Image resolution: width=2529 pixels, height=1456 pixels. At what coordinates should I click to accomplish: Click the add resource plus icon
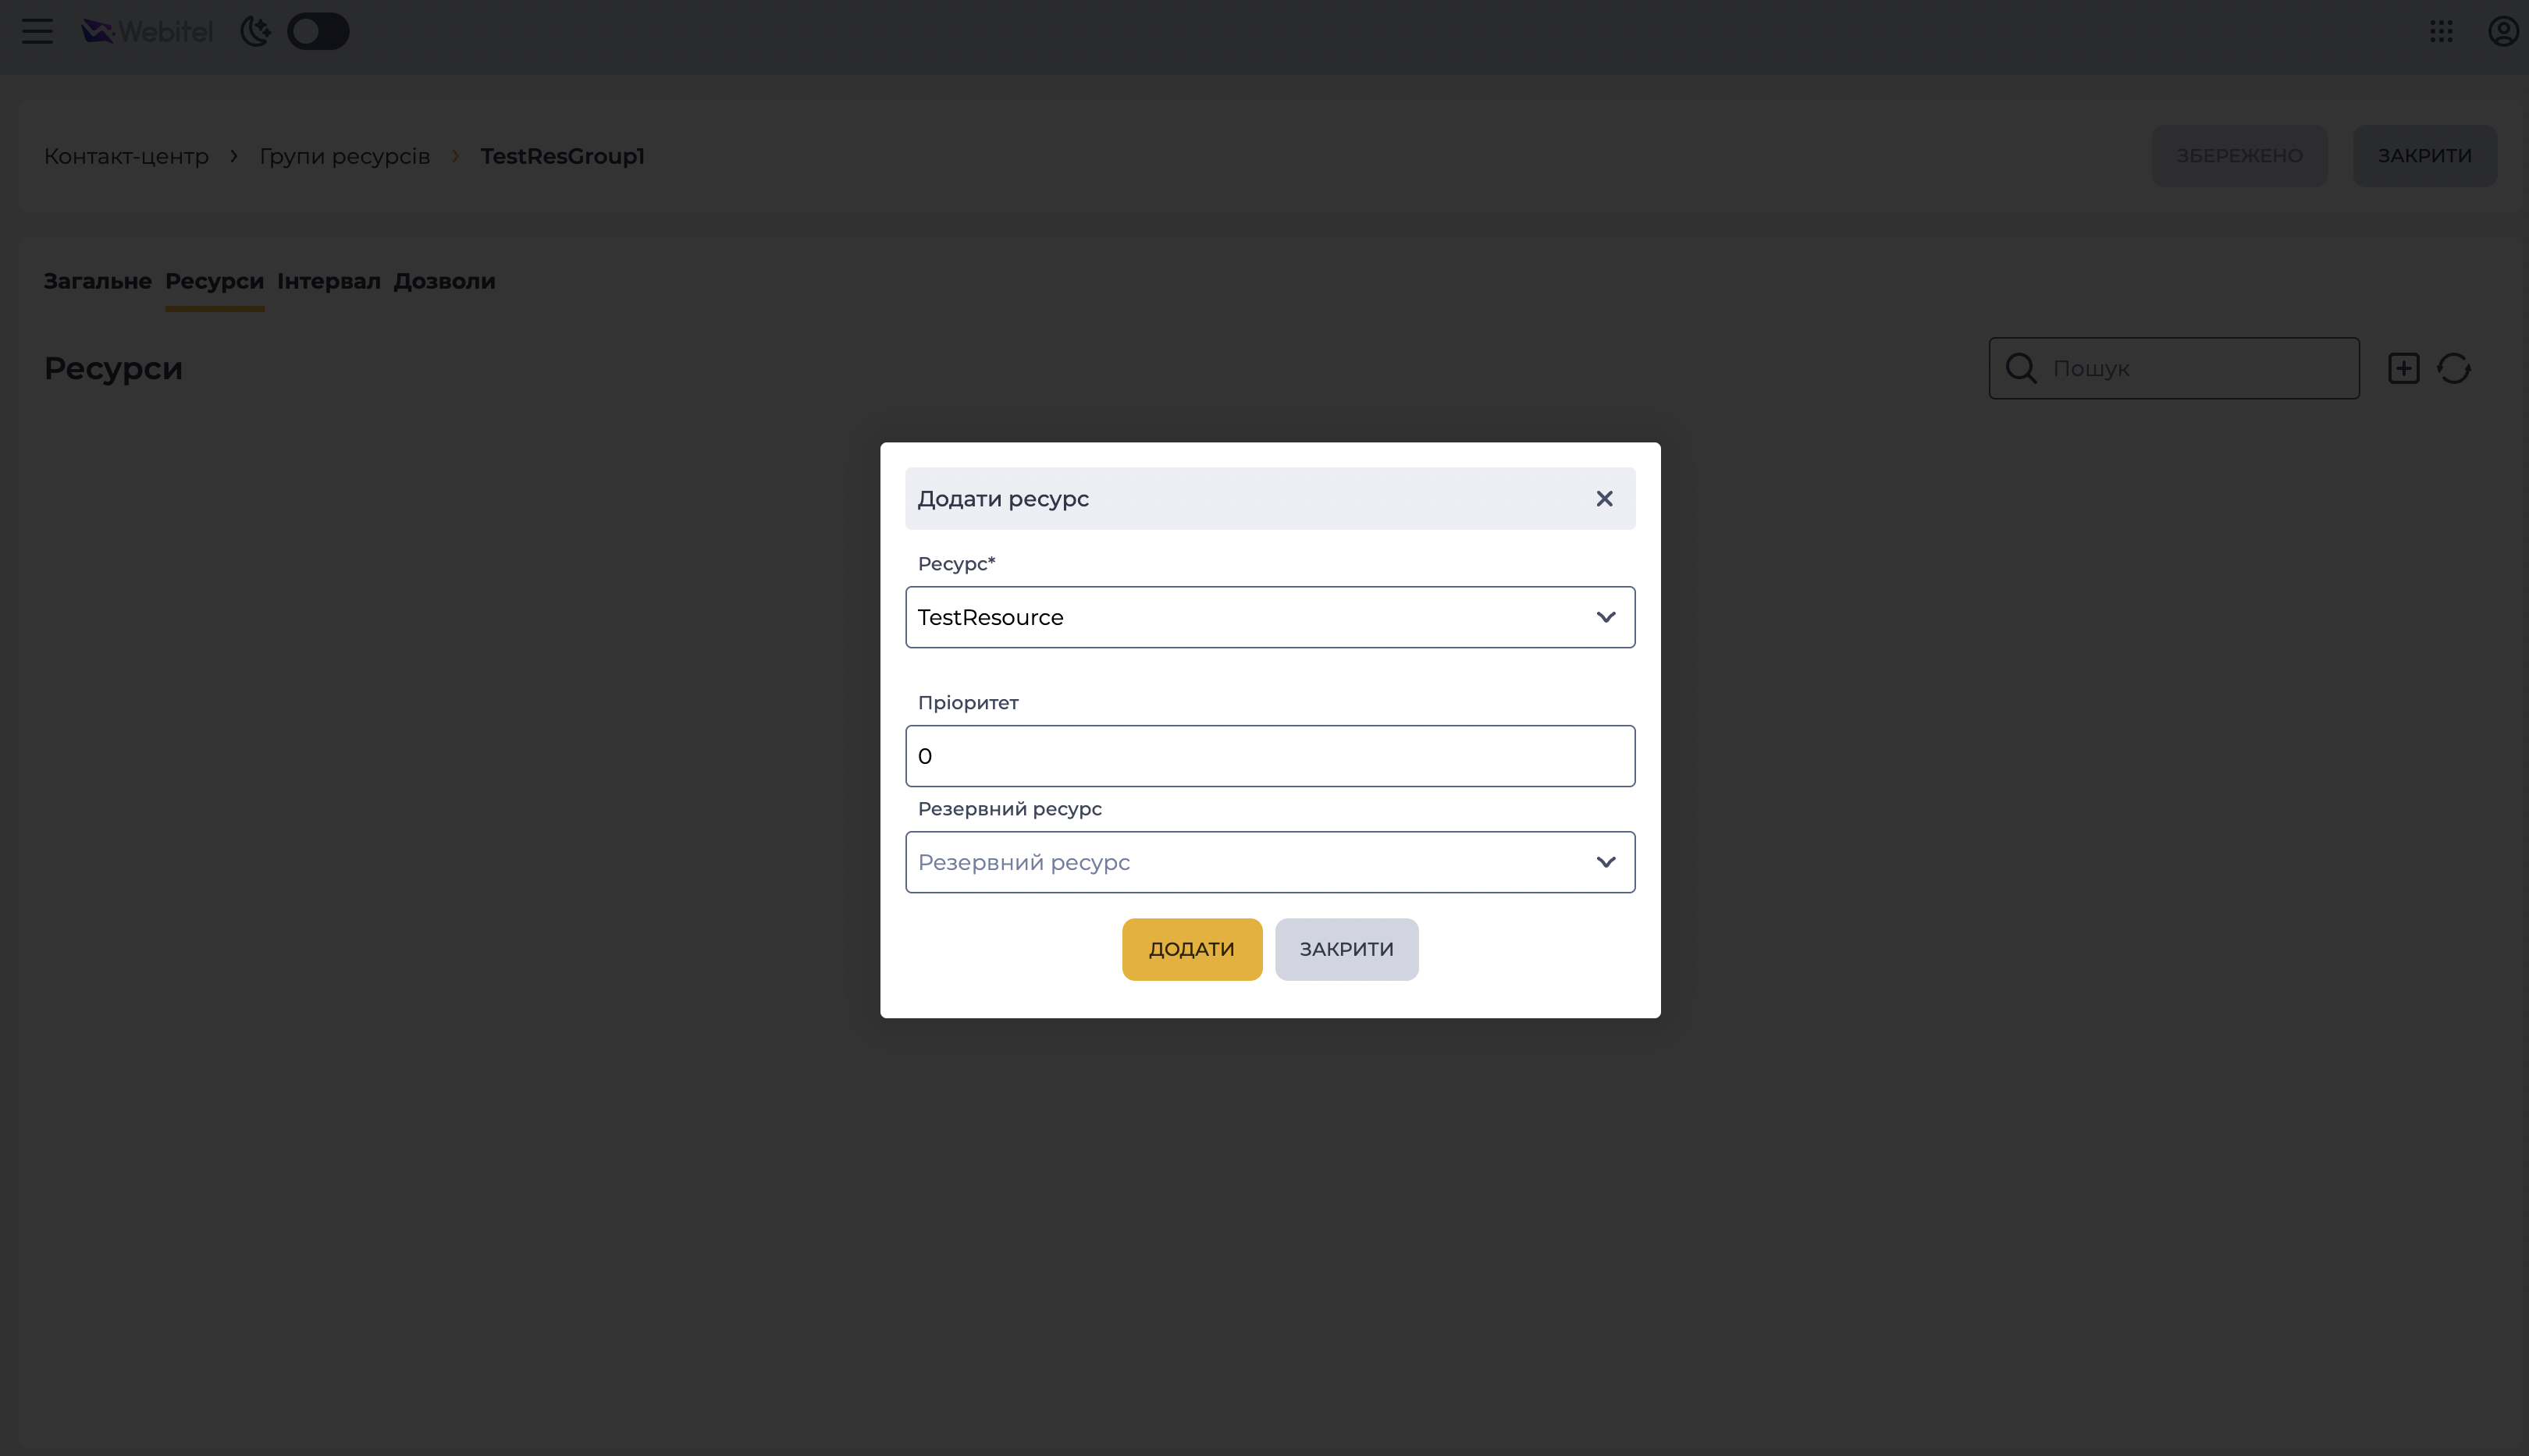click(x=2404, y=368)
